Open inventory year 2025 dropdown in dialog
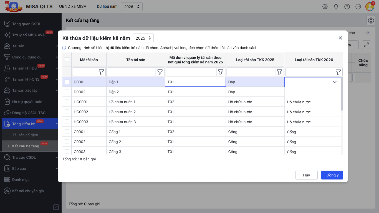This screenshot has height=213, width=379. click(143, 38)
